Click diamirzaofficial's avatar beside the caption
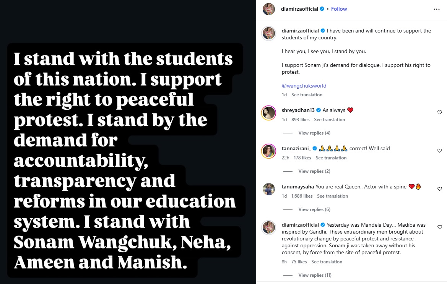The height and width of the screenshot is (284, 447). [x=268, y=33]
